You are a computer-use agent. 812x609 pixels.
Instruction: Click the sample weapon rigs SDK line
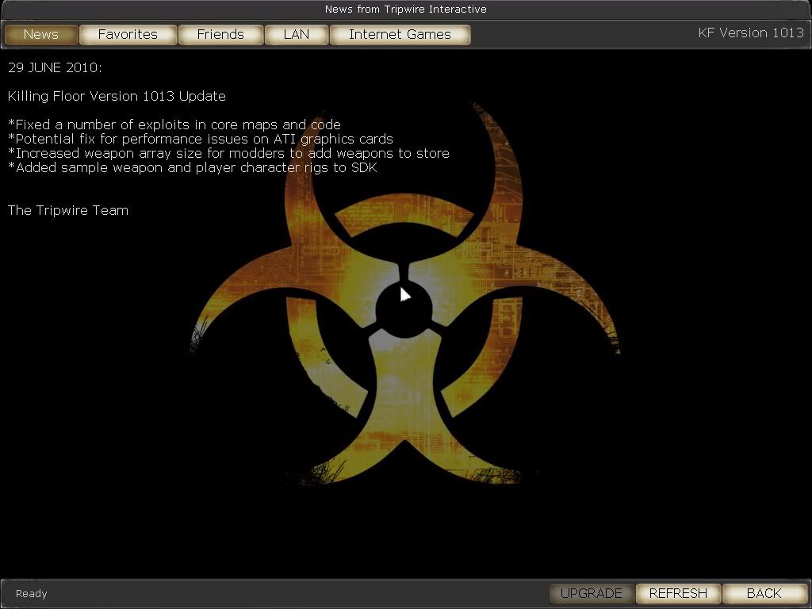tap(193, 167)
